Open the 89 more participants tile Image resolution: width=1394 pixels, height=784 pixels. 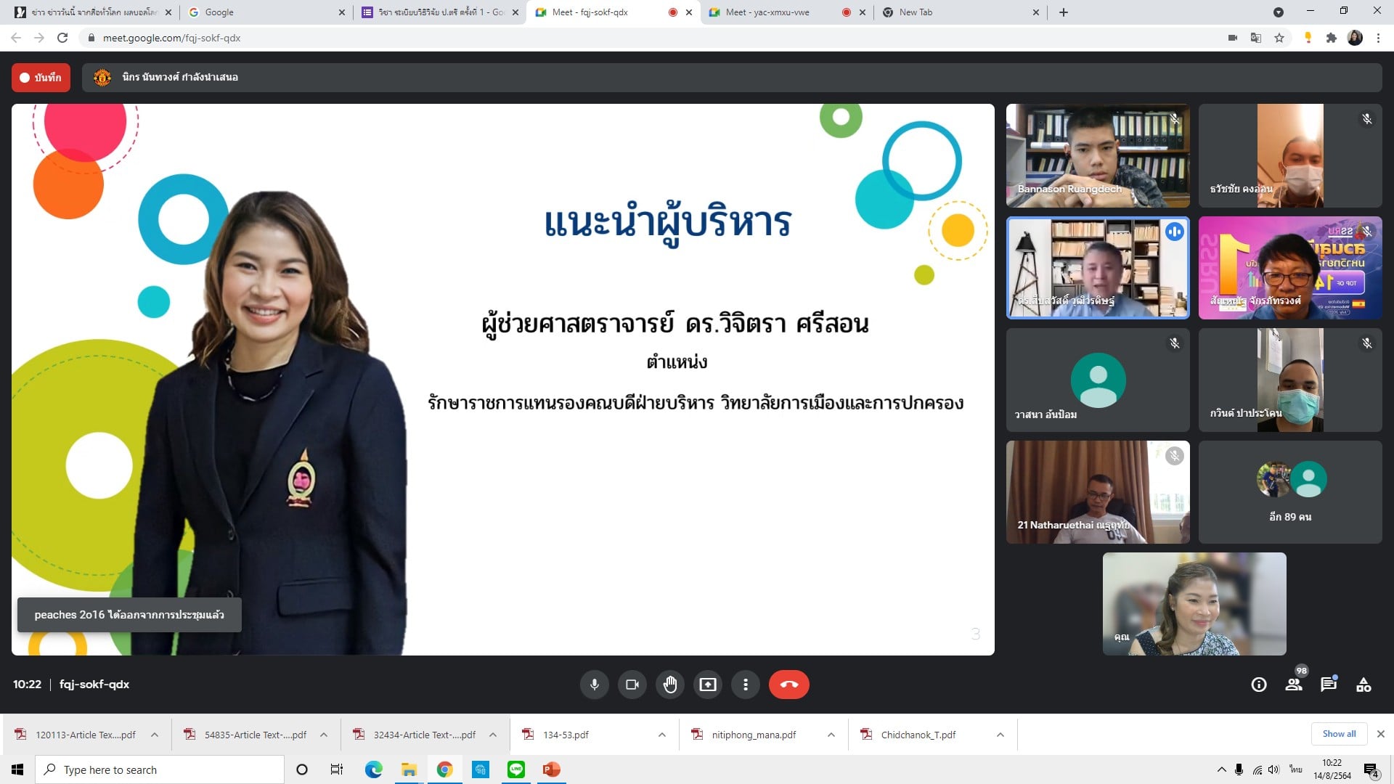(x=1290, y=492)
